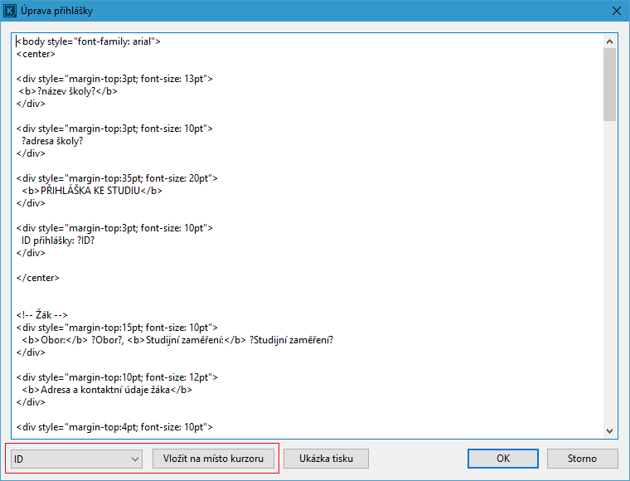This screenshot has height=481, width=630.
Task: Open the Ukázka tisku print preview
Action: pyautogui.click(x=324, y=459)
